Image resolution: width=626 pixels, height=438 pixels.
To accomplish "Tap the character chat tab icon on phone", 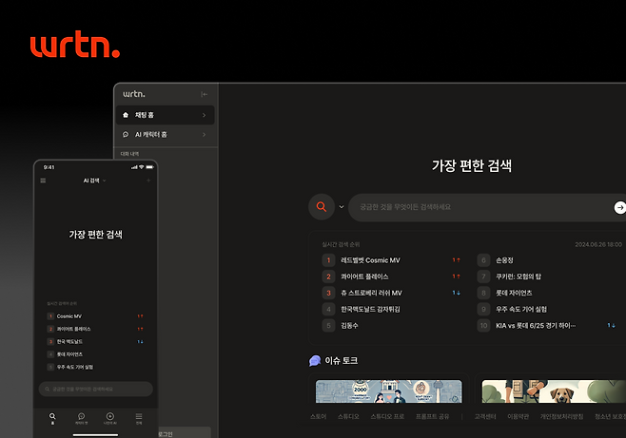I will pos(82,416).
